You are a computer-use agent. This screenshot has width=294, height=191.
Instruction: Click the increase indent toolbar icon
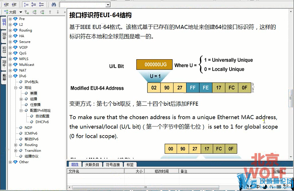coord(14,5)
